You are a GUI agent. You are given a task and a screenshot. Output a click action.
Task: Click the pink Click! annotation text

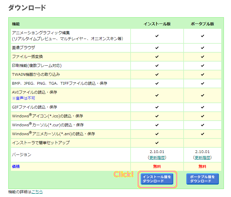click(123, 174)
